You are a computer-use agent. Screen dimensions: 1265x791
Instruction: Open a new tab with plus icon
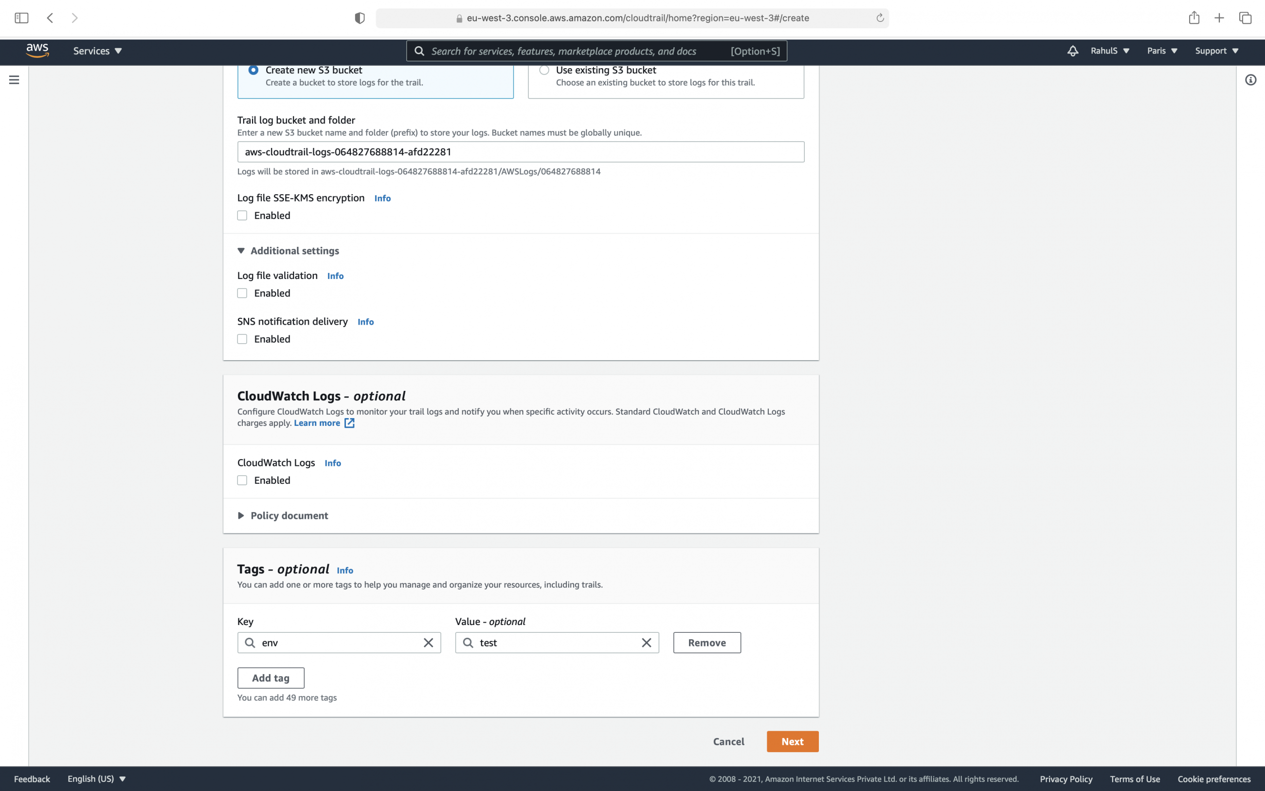coord(1220,18)
